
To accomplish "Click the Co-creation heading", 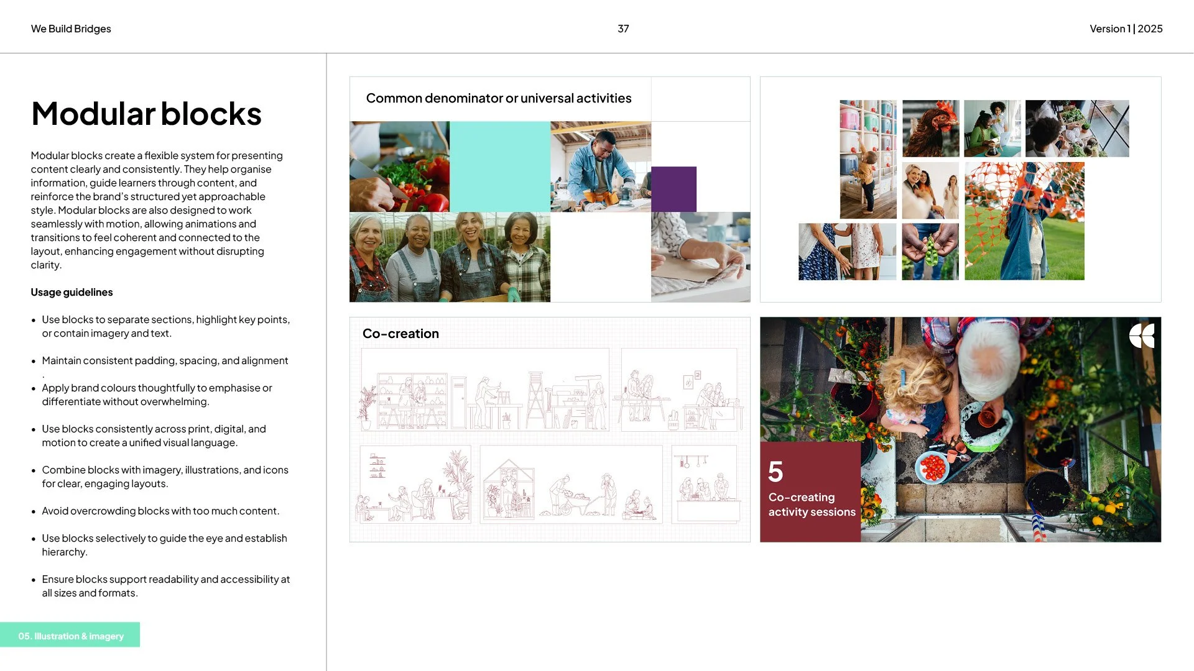I will click(x=400, y=334).
